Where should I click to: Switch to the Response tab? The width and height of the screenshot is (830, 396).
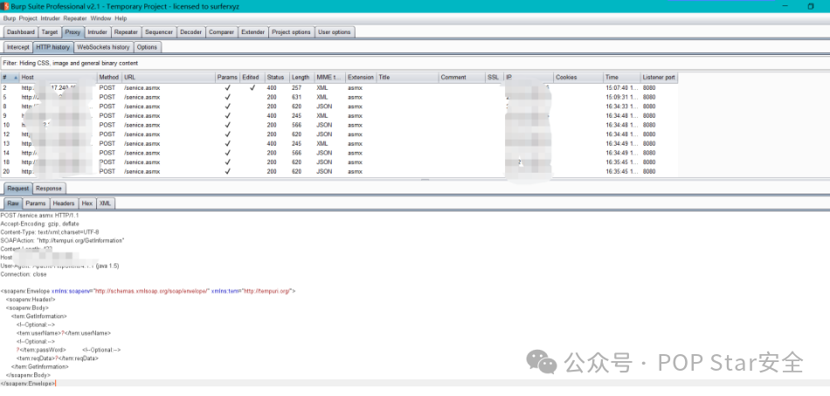(x=48, y=188)
